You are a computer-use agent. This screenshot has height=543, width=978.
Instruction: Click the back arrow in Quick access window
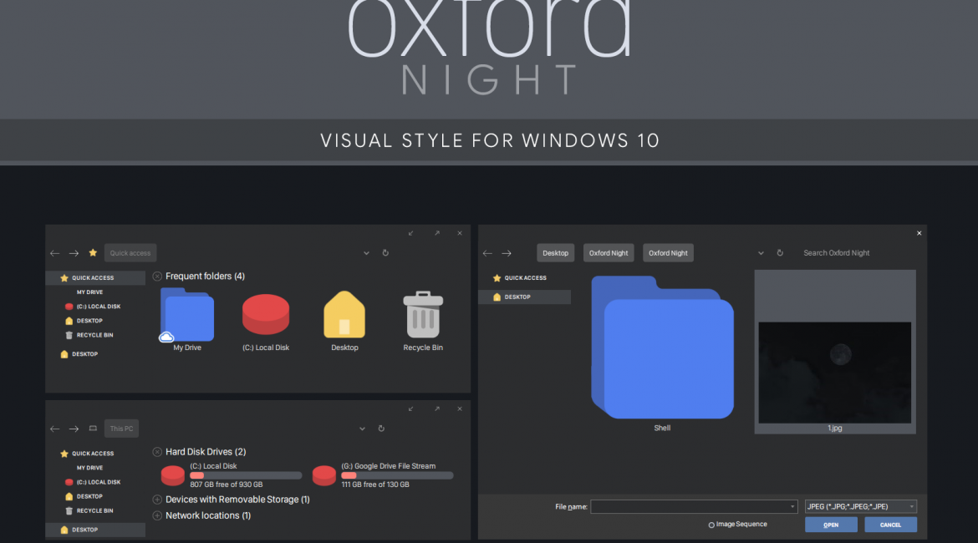point(55,253)
